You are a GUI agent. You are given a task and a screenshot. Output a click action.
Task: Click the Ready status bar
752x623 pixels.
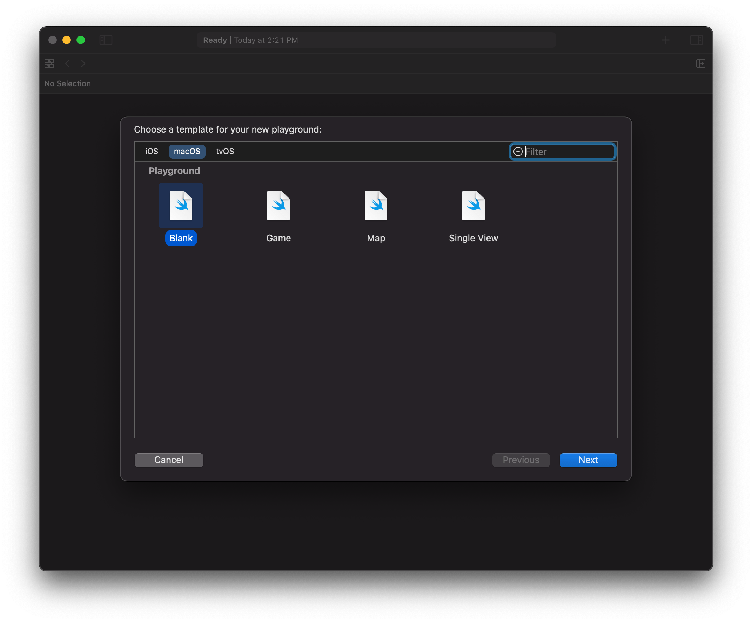pos(375,40)
